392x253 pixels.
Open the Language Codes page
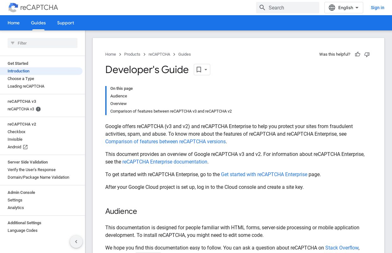pyautogui.click(x=22, y=231)
